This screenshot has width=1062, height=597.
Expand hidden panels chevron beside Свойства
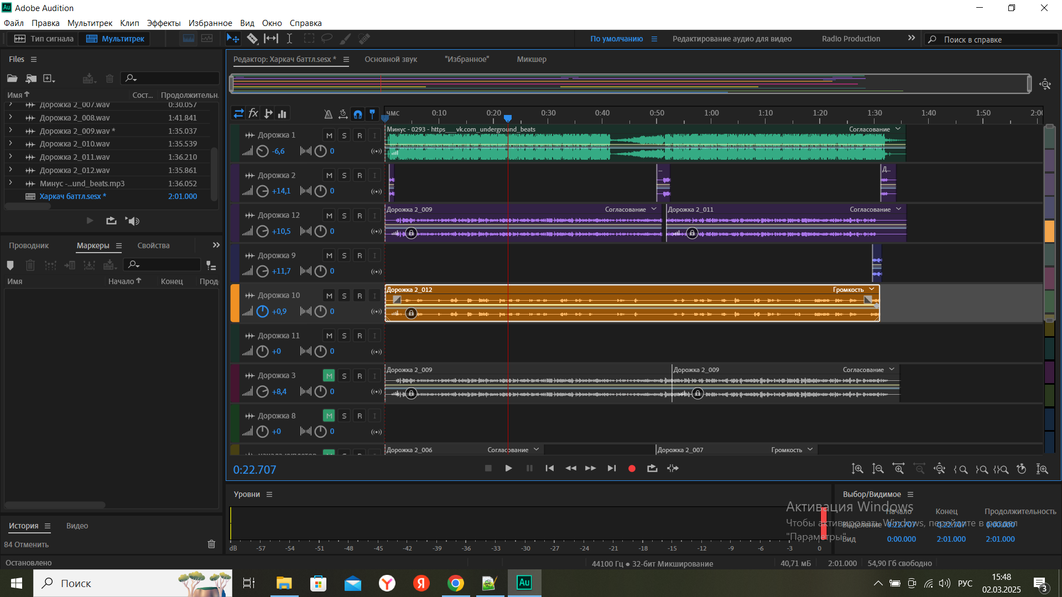click(216, 245)
